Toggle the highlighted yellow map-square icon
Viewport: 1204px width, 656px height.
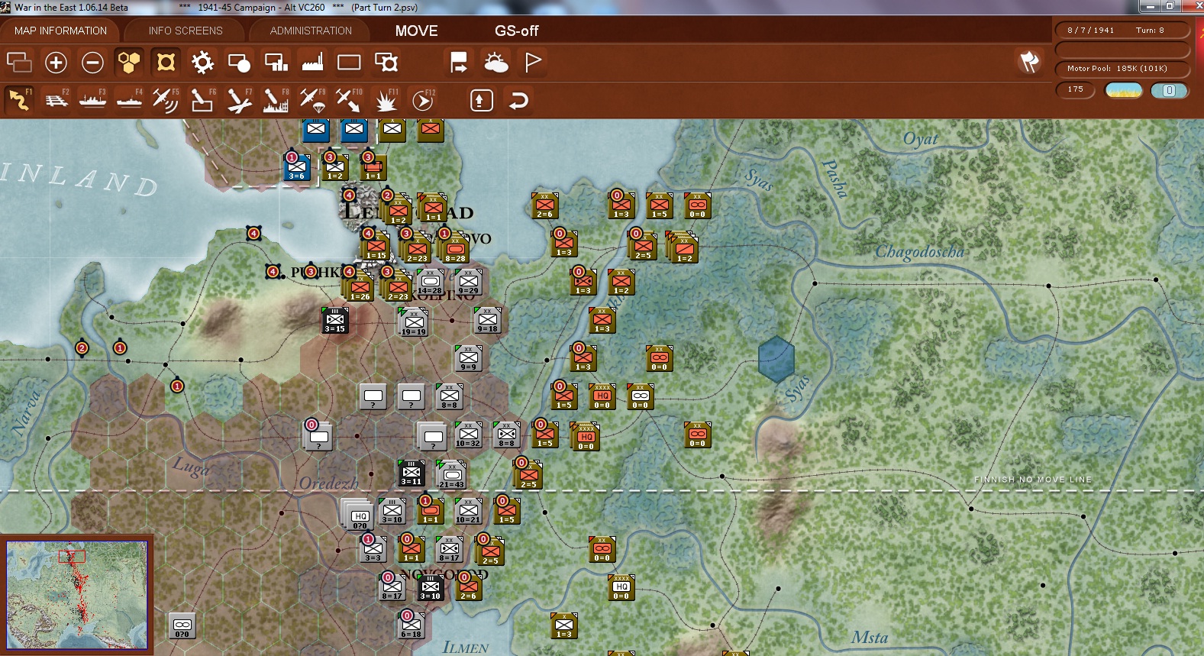pyautogui.click(x=166, y=62)
